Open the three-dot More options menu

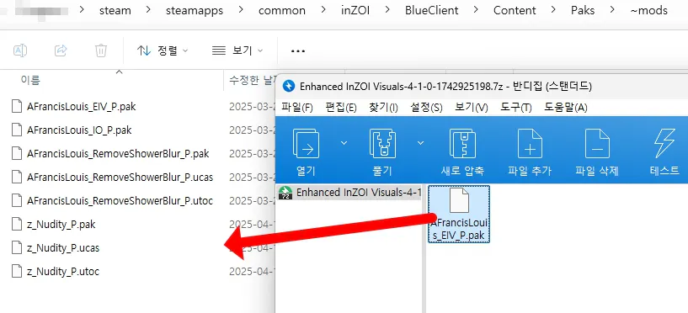click(x=298, y=50)
